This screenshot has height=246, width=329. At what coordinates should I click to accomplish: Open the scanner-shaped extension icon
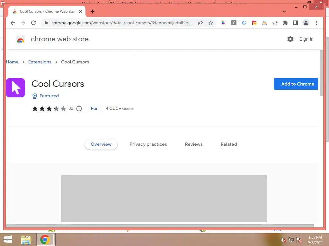[x=265, y=23]
